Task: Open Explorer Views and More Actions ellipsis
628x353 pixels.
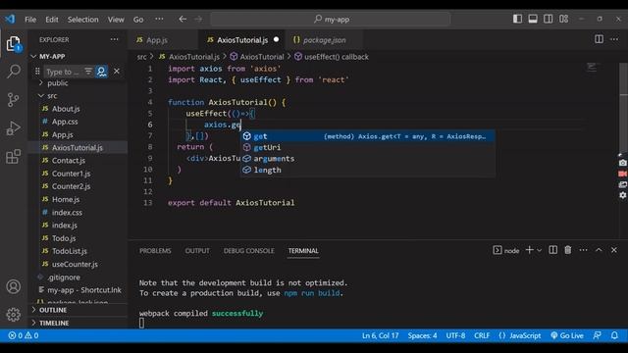Action: [x=114, y=39]
